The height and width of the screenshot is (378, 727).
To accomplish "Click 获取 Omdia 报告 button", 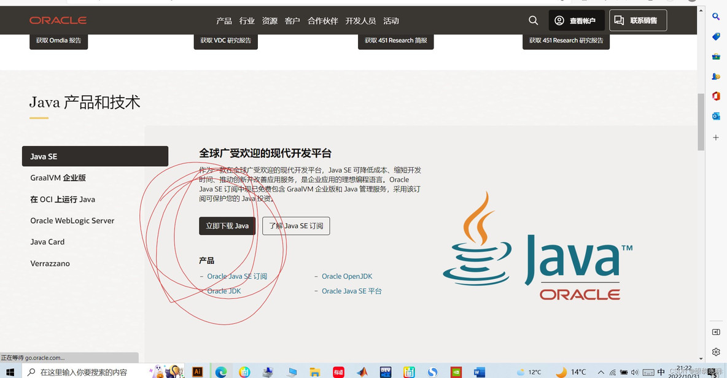I will 58,40.
